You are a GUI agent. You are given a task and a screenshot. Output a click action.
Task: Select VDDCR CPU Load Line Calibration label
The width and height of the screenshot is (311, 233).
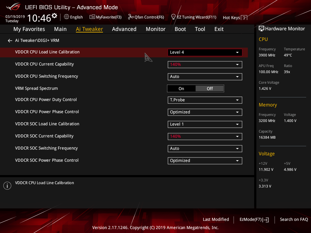[x=47, y=52]
